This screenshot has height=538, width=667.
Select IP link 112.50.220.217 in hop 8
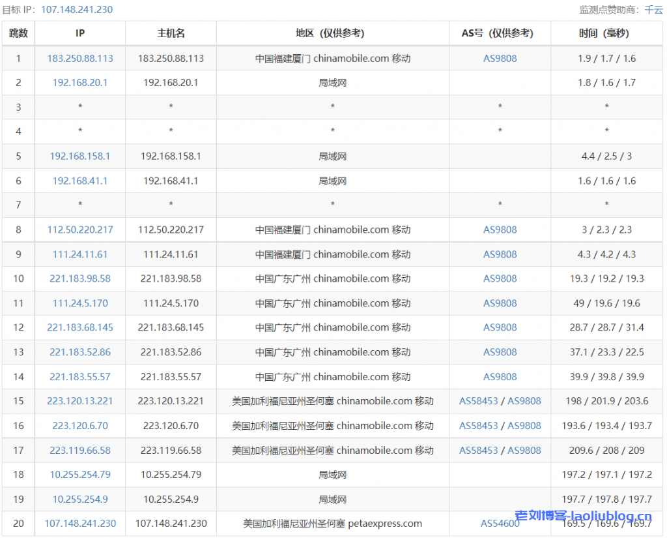coord(80,230)
